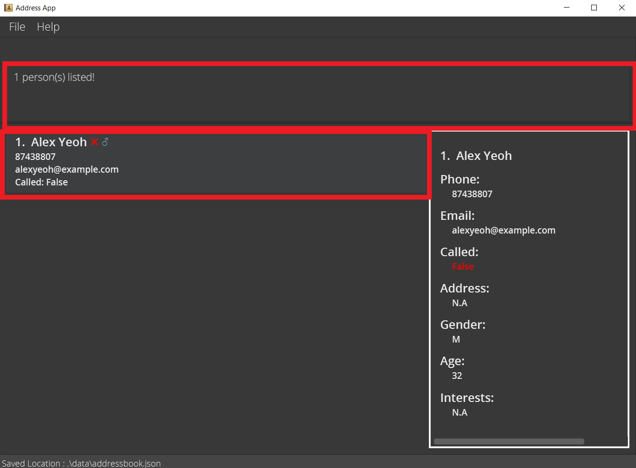Click the Alex Yeoh heading in details panel
636x468 pixels.
tap(484, 156)
